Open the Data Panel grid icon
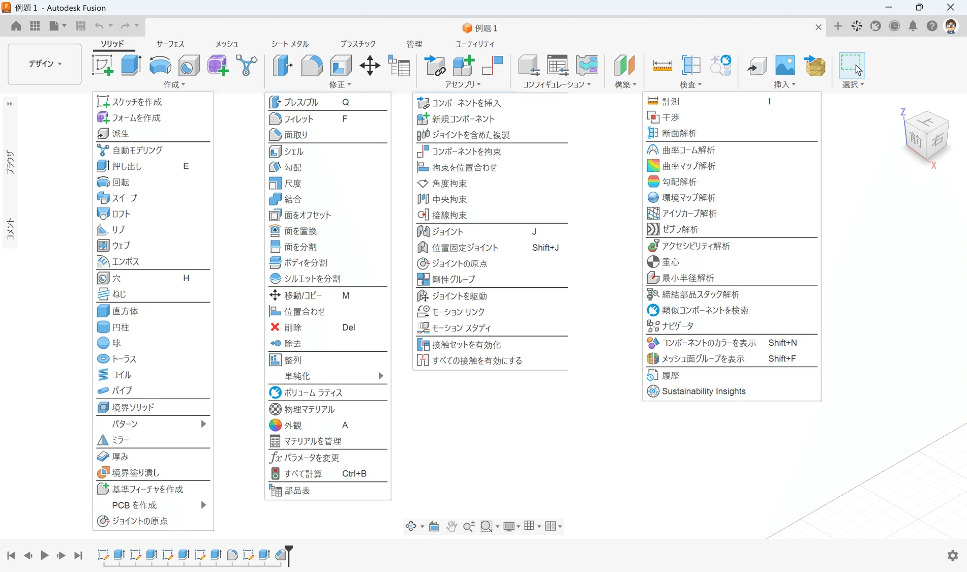Screen dimensions: 967x572 pos(35,26)
